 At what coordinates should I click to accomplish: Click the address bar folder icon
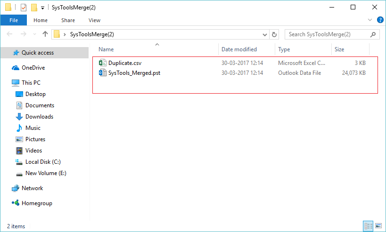click(57, 34)
